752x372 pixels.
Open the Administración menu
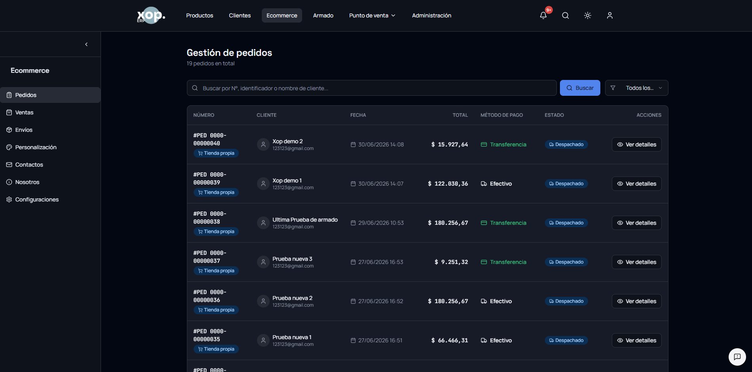(x=432, y=15)
